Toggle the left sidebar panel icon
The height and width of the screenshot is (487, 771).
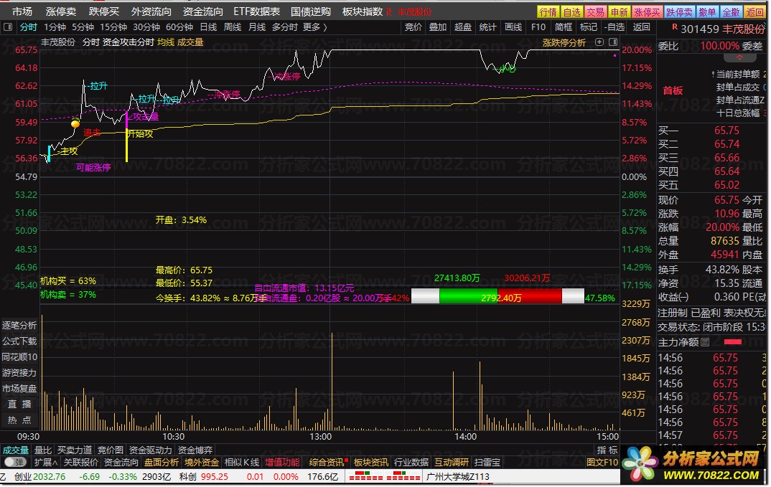(x=8, y=27)
